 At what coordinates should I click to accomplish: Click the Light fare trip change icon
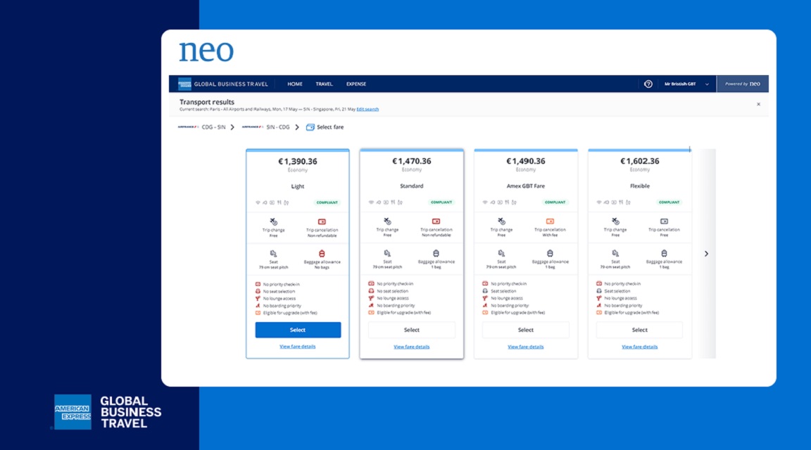point(274,221)
